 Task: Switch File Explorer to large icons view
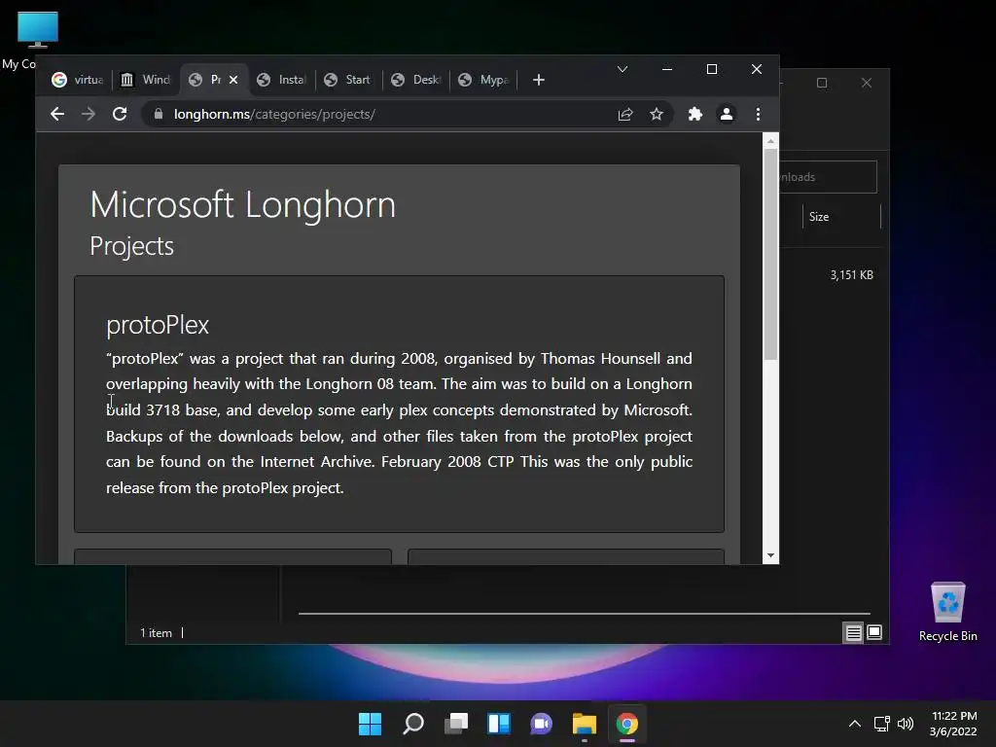coord(874,632)
